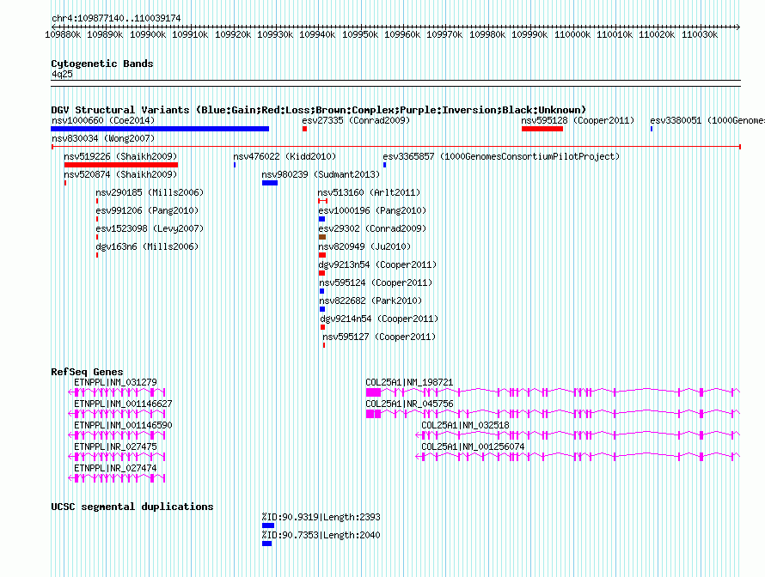Open nsv595127 (Cooper2011) variant
The height and width of the screenshot is (577, 765).
click(x=379, y=337)
